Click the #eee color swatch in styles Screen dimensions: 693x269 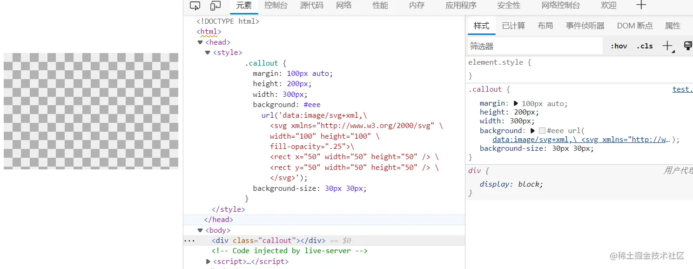[x=542, y=131]
